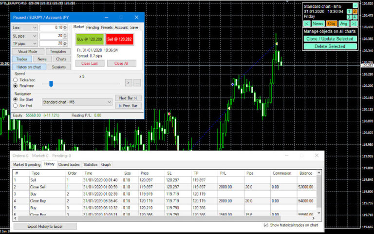374x234 pixels.
Task: Toggle the orange Obj button
Action: (332, 23)
